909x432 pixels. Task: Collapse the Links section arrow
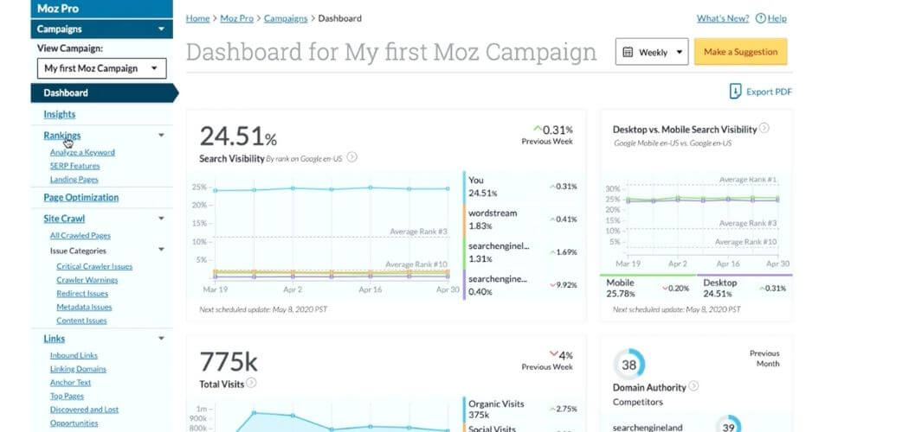pyautogui.click(x=161, y=339)
